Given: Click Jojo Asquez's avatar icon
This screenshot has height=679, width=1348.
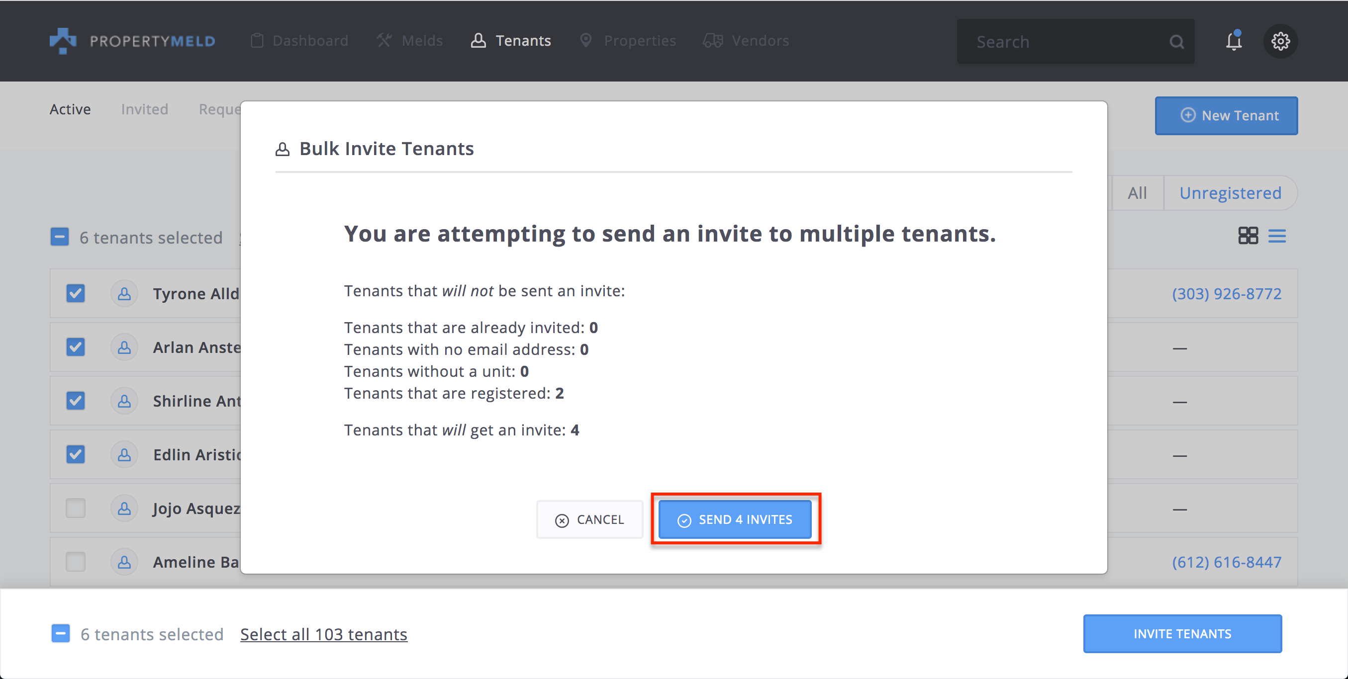Looking at the screenshot, I should point(124,508).
